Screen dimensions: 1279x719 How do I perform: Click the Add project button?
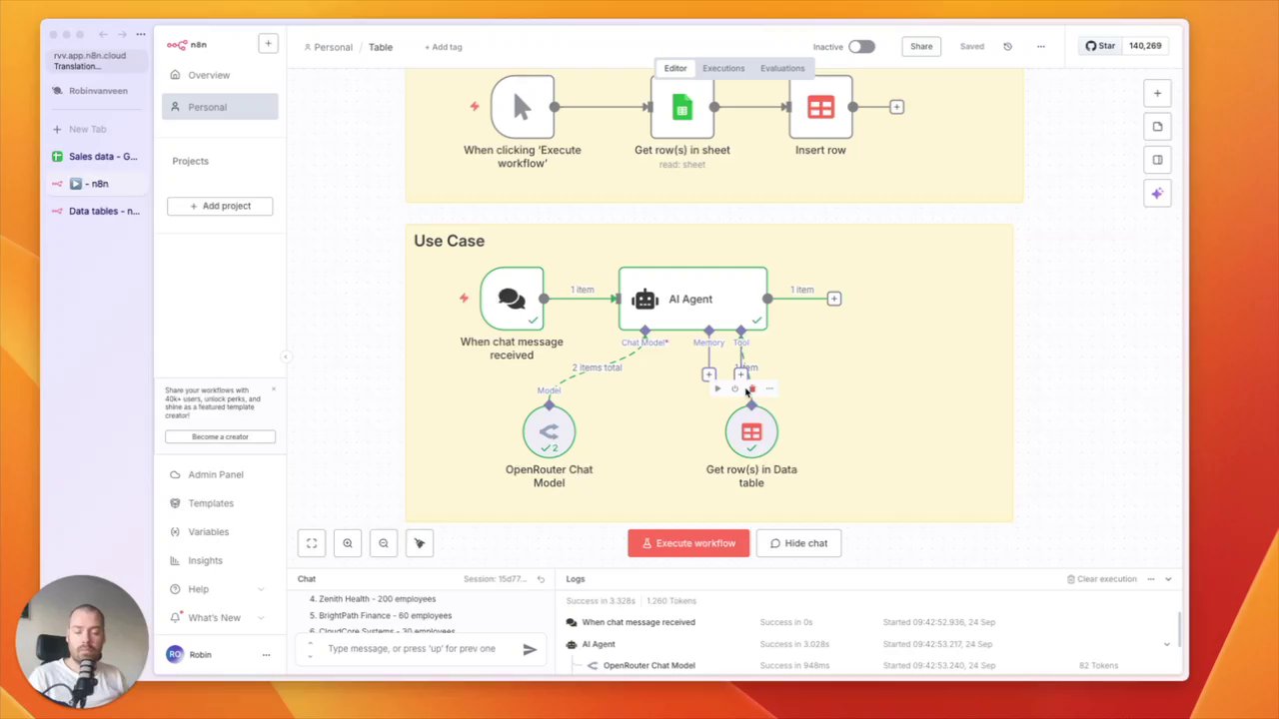220,206
